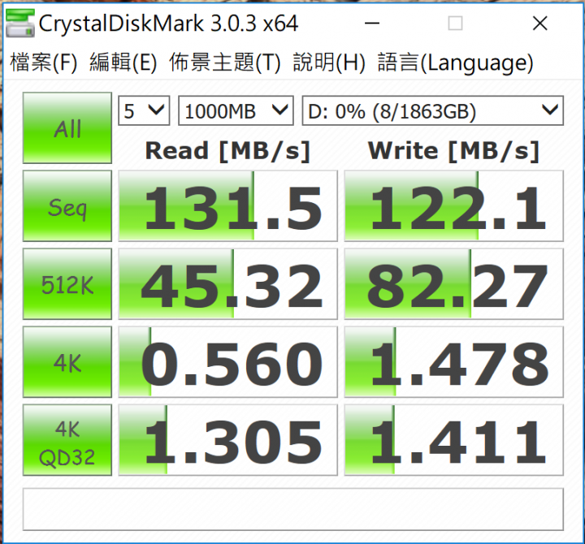Click the Seq write result 122.1

pos(453,205)
